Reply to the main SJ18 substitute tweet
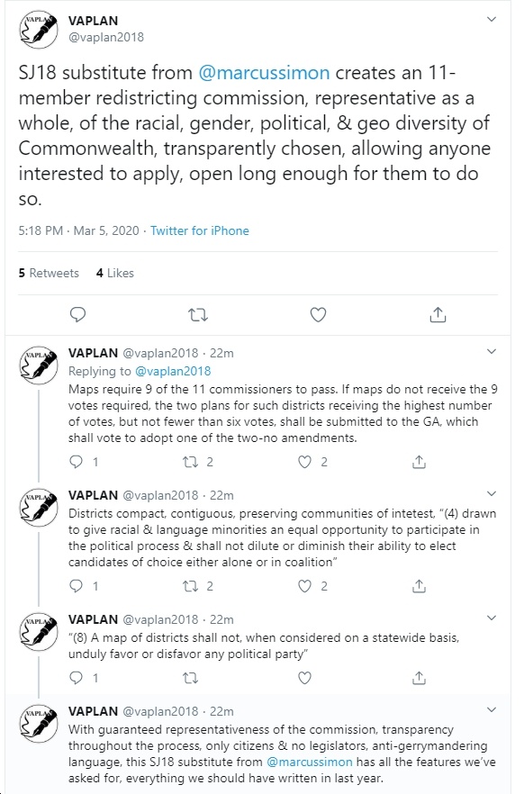 (77, 315)
